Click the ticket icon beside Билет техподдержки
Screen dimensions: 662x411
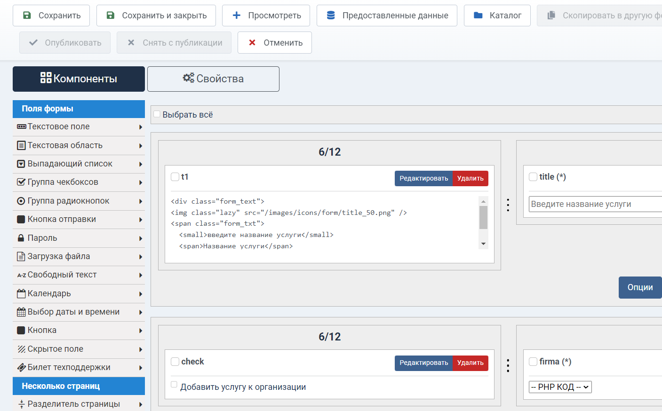tap(21, 368)
